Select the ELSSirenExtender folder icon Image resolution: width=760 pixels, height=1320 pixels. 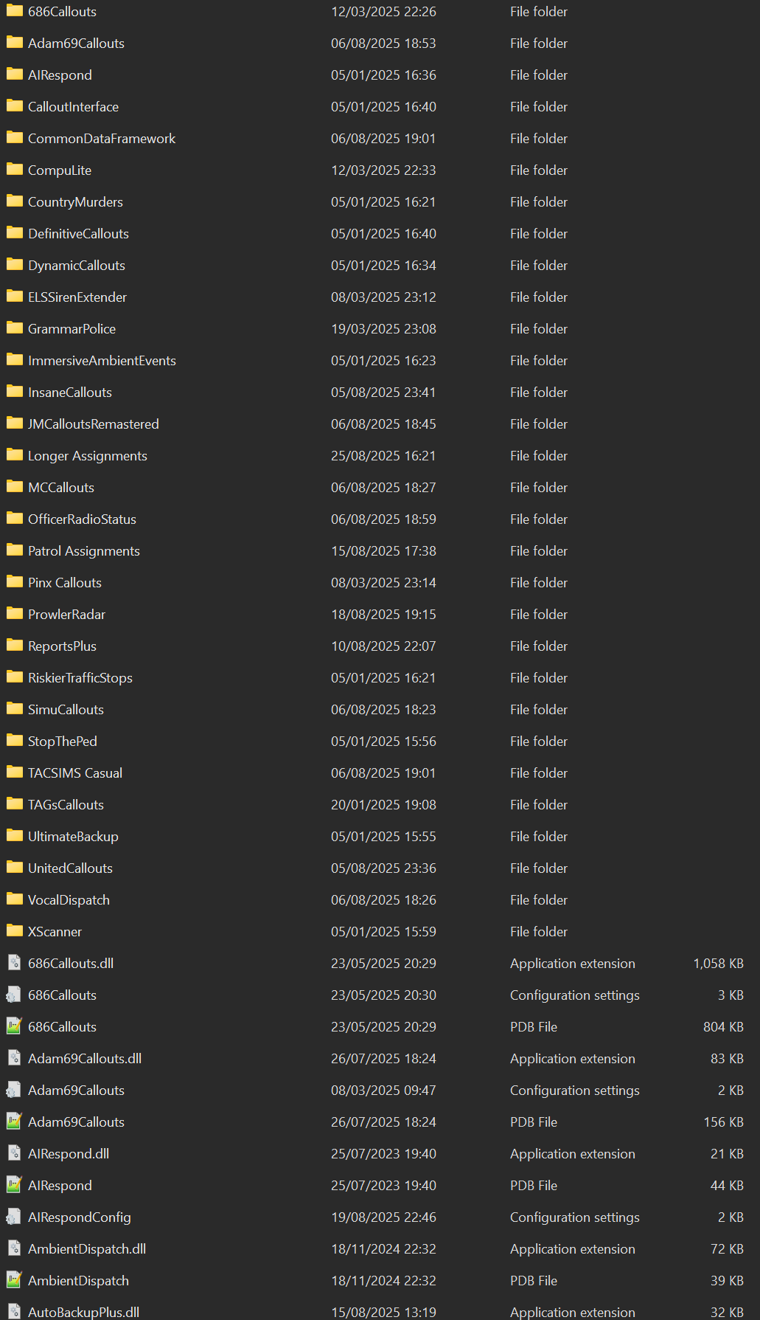(x=14, y=297)
